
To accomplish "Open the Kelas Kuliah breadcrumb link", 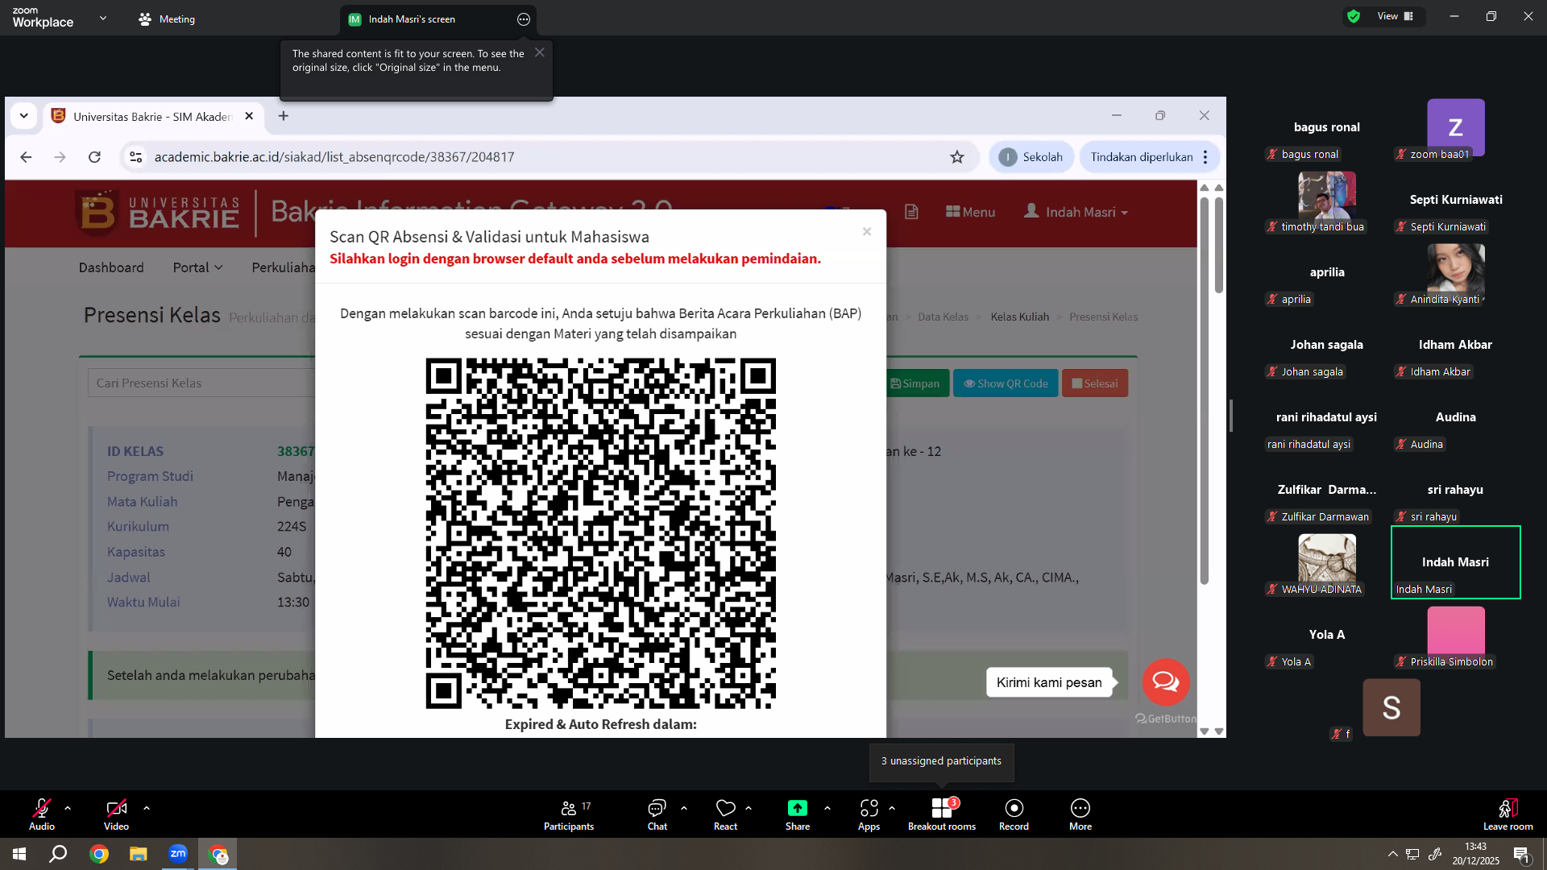I will coord(1020,317).
